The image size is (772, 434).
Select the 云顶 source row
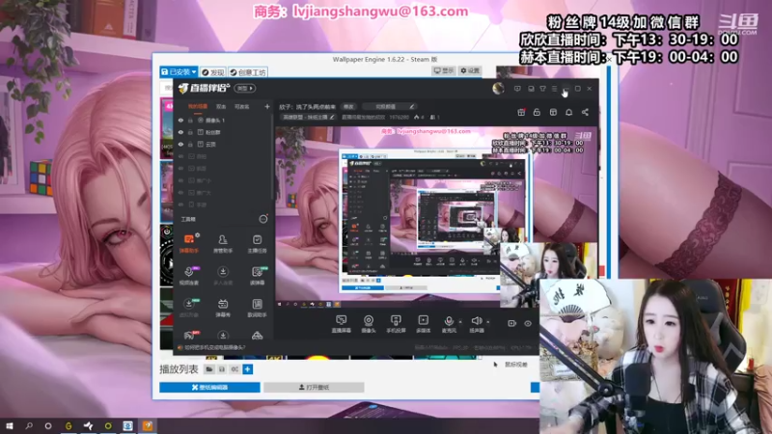[223, 144]
